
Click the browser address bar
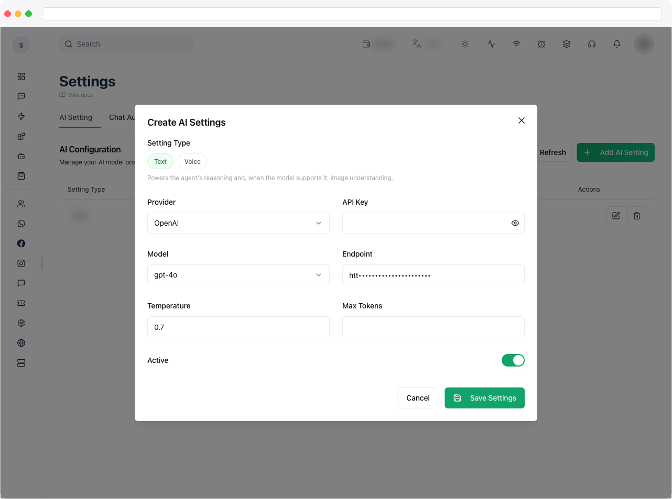coord(352,14)
